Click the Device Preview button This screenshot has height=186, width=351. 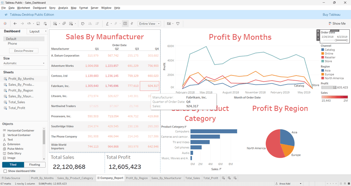pos(24,51)
